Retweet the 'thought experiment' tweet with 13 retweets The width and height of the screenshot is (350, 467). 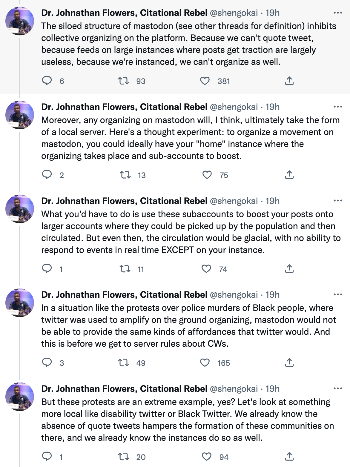(x=125, y=175)
